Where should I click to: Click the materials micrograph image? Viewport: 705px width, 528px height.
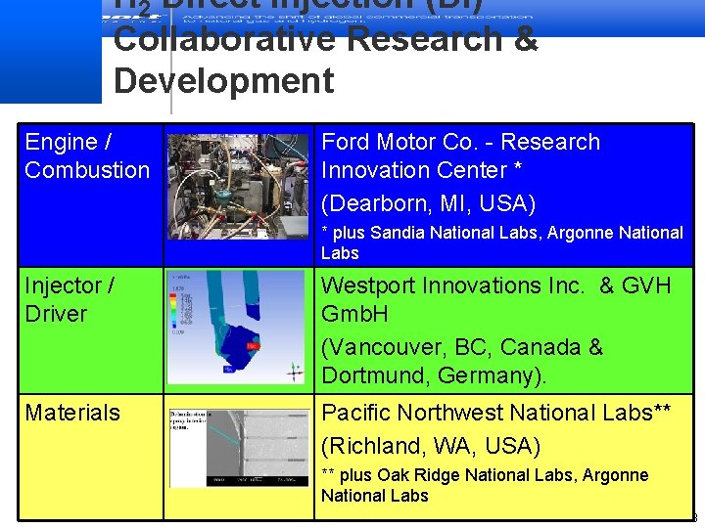tap(239, 448)
